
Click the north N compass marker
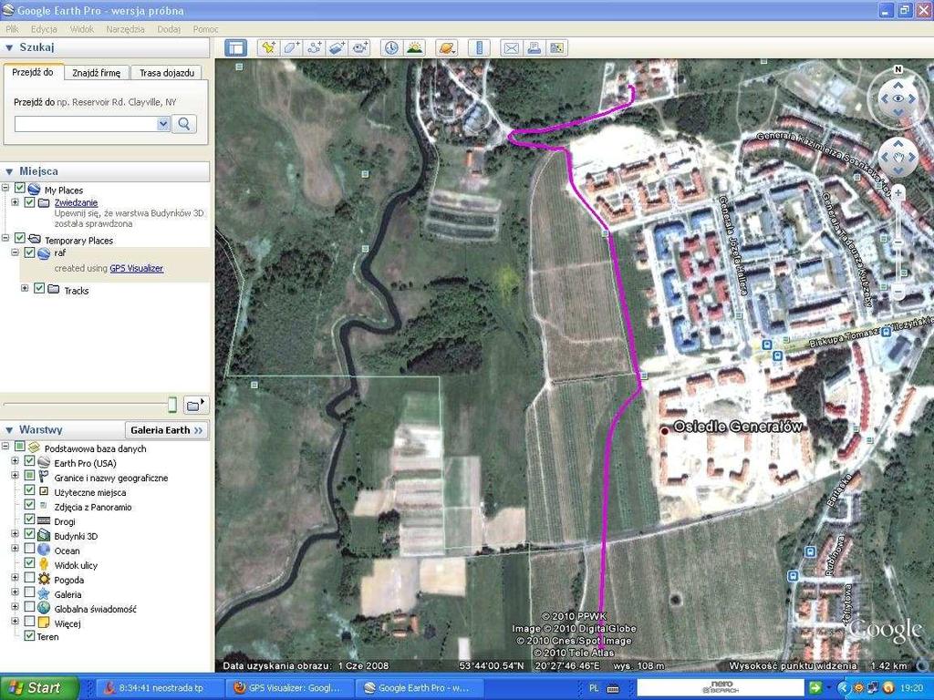[x=898, y=69]
